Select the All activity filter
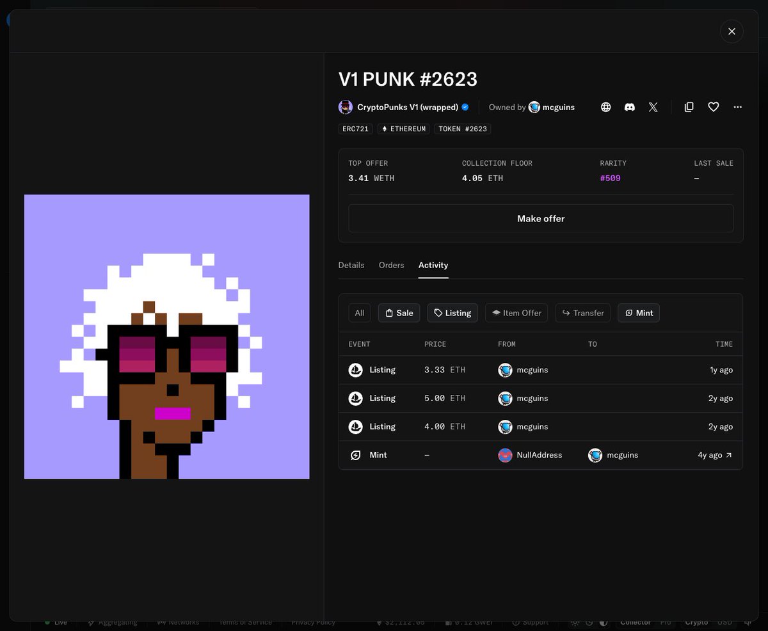 point(360,313)
